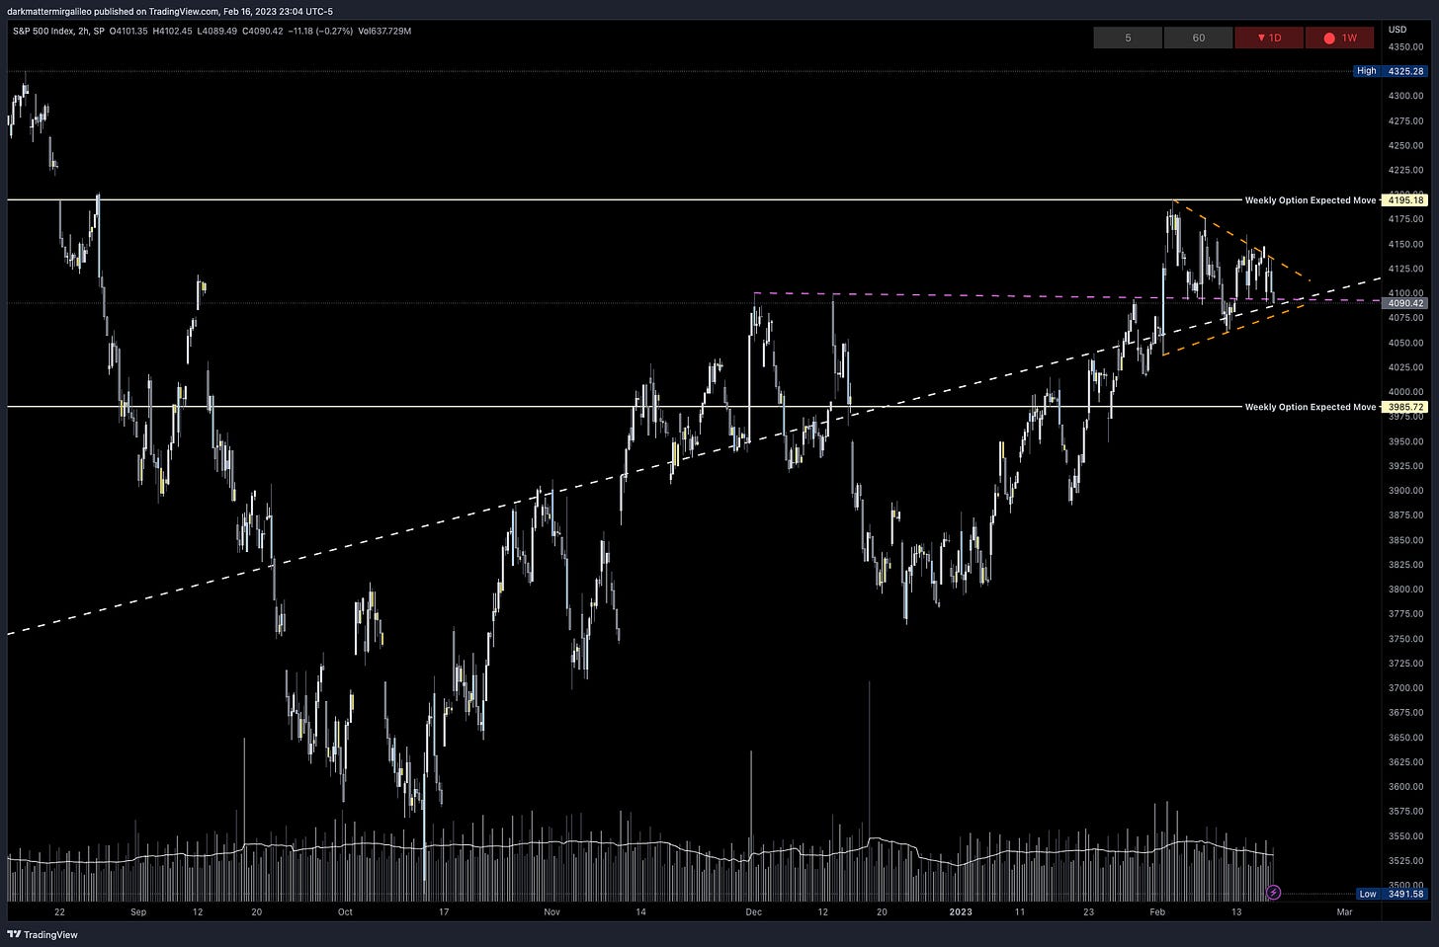This screenshot has width=1439, height=947.
Task: Select the yellow 4195.18 price label
Action: pos(1404,199)
